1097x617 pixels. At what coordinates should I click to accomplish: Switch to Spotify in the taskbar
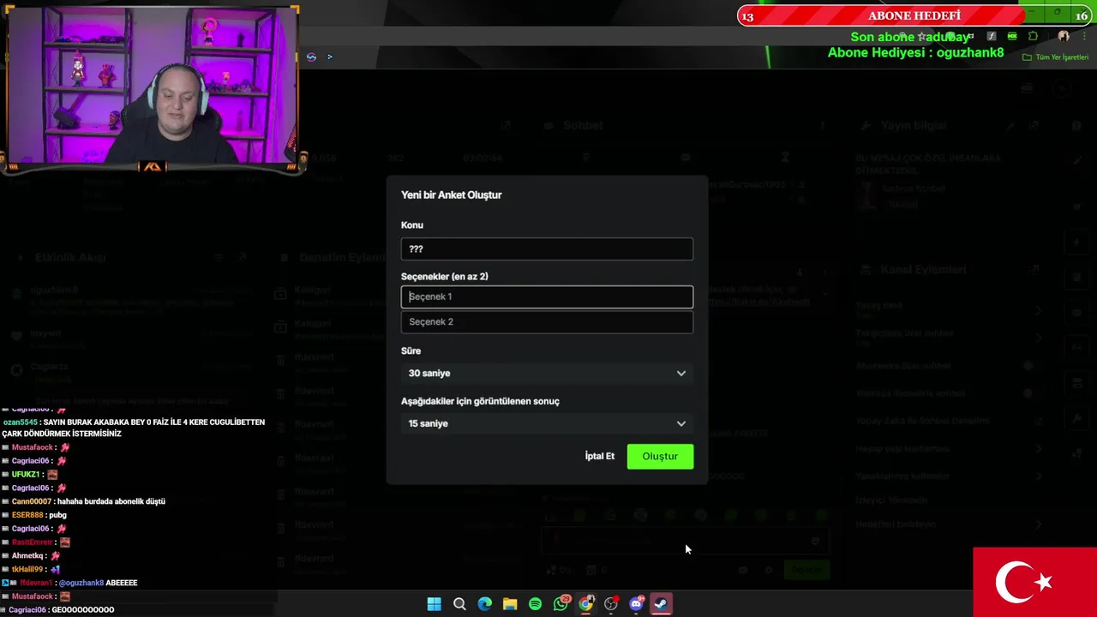[x=535, y=604]
